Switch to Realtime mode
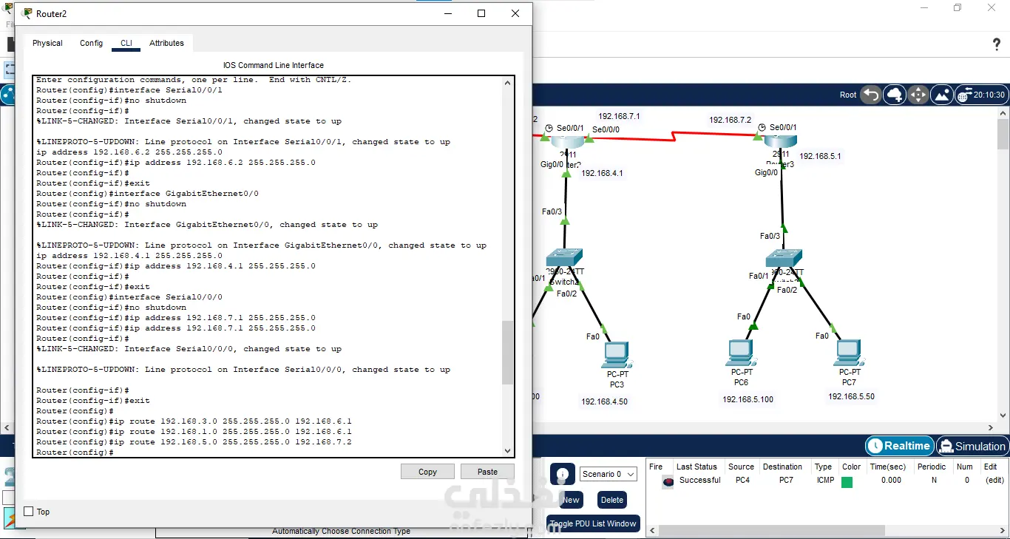The height and width of the screenshot is (539, 1010). [899, 446]
